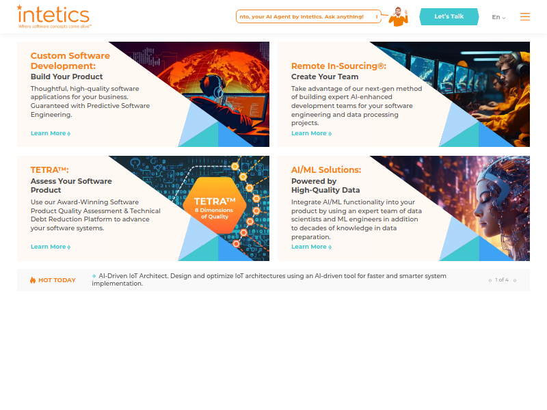This screenshot has height=410, width=547.
Task: Click the Hot Today flame icon
Action: pyautogui.click(x=33, y=280)
